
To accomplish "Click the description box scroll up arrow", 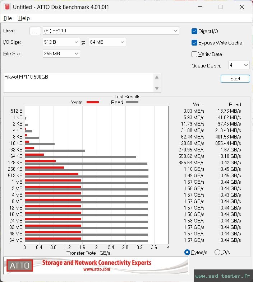I will tap(157, 77).
